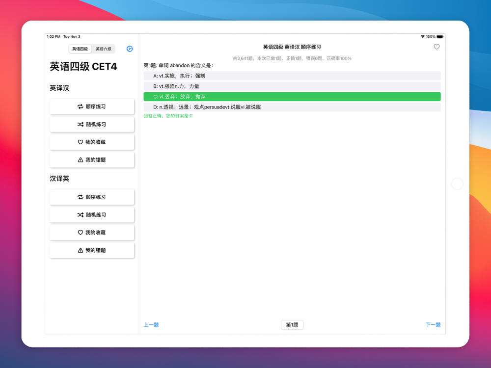Go back with the 上一题 link
Image resolution: width=491 pixels, height=368 pixels.
[151, 325]
